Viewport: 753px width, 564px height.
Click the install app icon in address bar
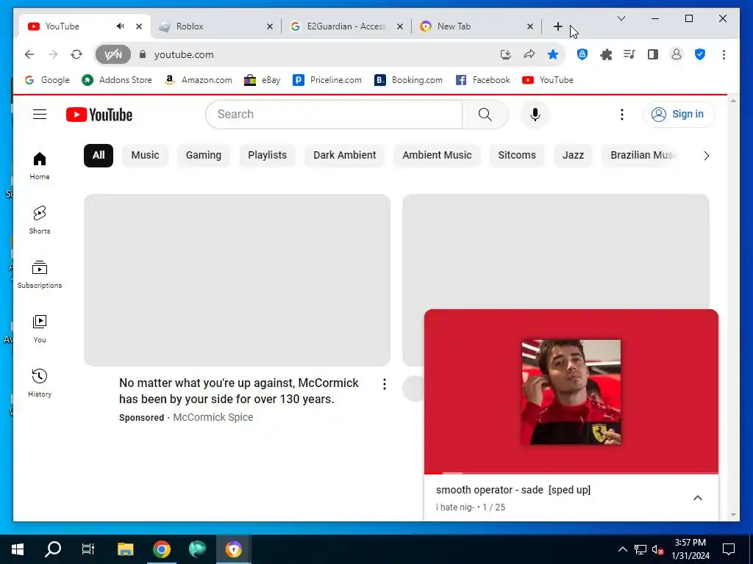(x=505, y=54)
